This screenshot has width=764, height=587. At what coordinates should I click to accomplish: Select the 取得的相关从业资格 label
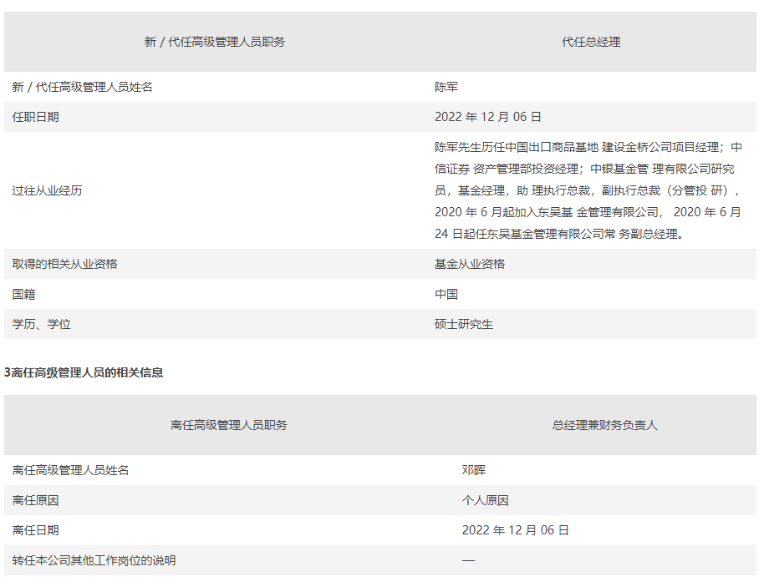tap(65, 264)
